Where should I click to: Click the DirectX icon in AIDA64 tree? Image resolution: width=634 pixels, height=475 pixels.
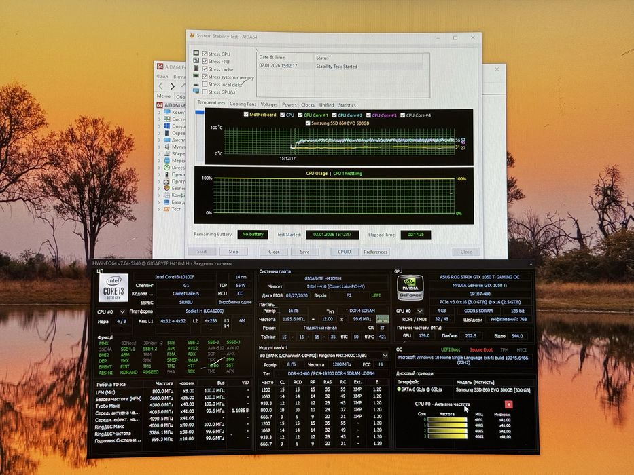[167, 167]
